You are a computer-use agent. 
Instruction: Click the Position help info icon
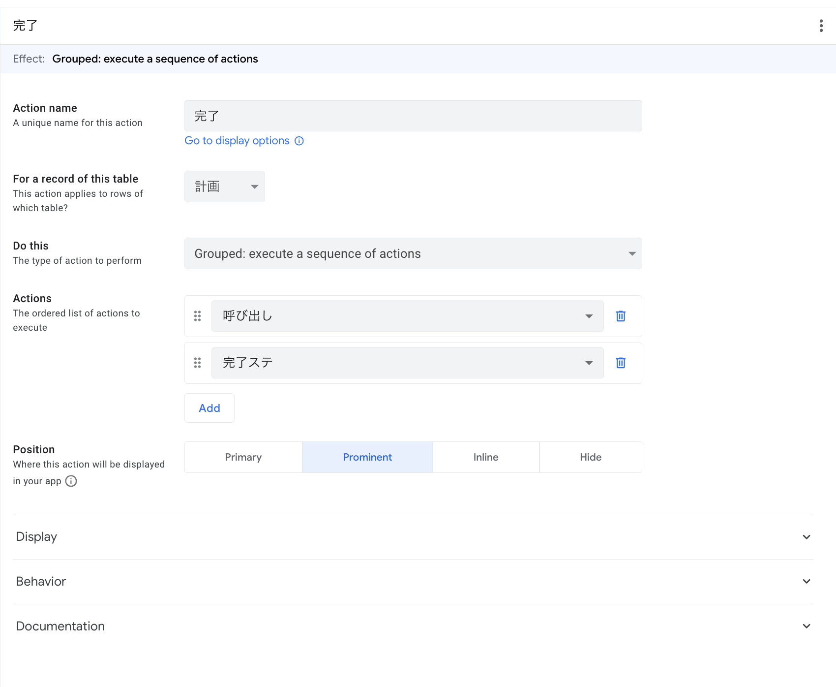point(71,481)
